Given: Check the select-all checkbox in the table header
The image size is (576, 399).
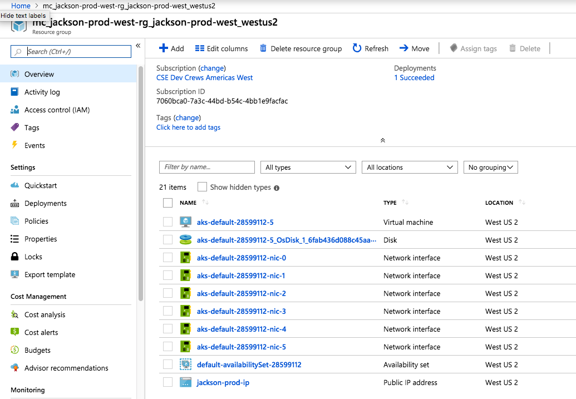Looking at the screenshot, I should pyautogui.click(x=167, y=203).
